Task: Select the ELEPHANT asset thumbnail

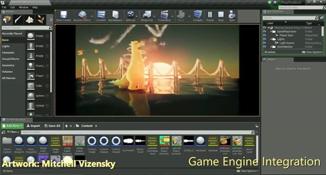Action: [128, 141]
